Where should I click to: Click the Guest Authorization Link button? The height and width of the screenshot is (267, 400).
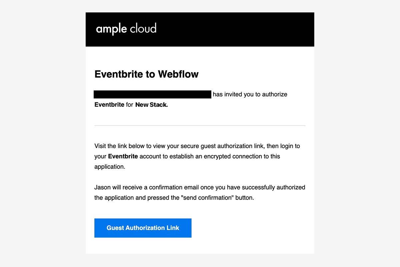click(143, 228)
